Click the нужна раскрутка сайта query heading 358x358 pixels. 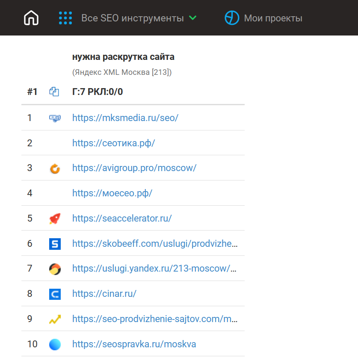tap(123, 57)
